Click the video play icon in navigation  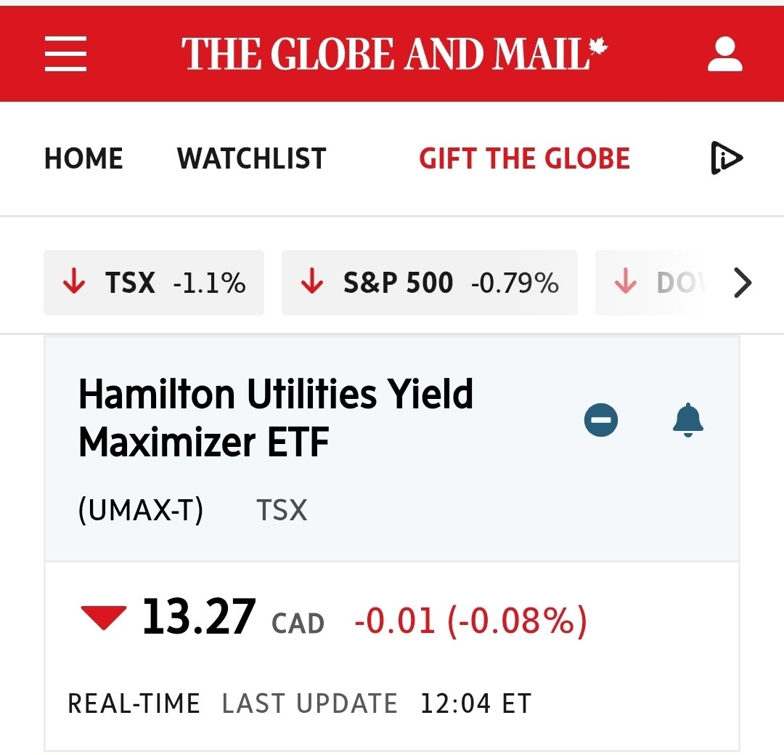(726, 158)
